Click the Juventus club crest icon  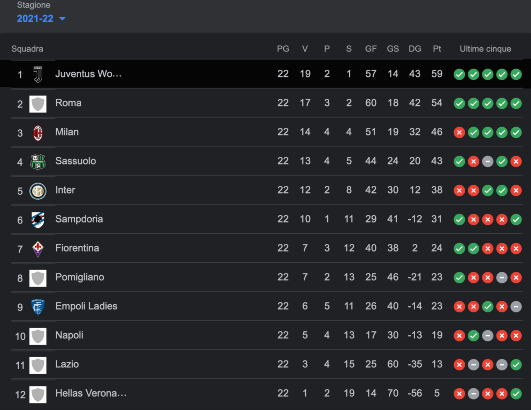[38, 75]
